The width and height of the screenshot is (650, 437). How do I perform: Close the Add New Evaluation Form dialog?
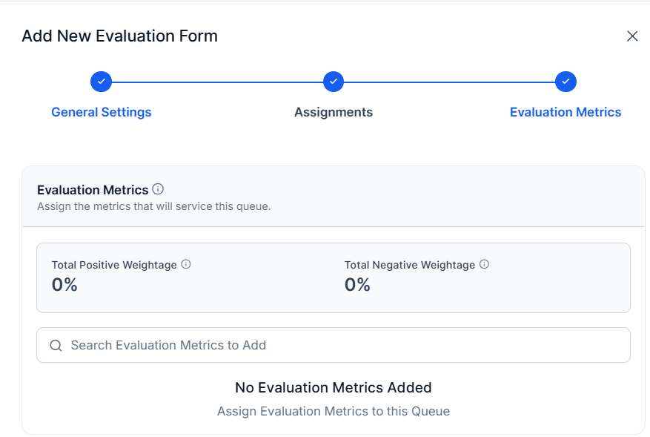coord(631,36)
